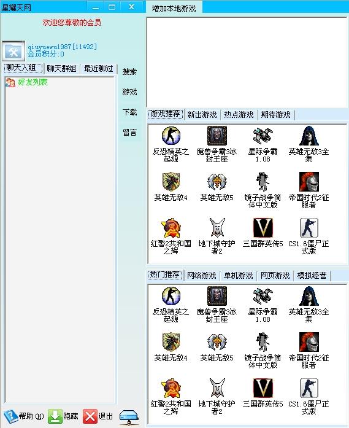Open the 热点游戏 tab
Image resolution: width=349 pixels, height=428 pixels.
239,114
